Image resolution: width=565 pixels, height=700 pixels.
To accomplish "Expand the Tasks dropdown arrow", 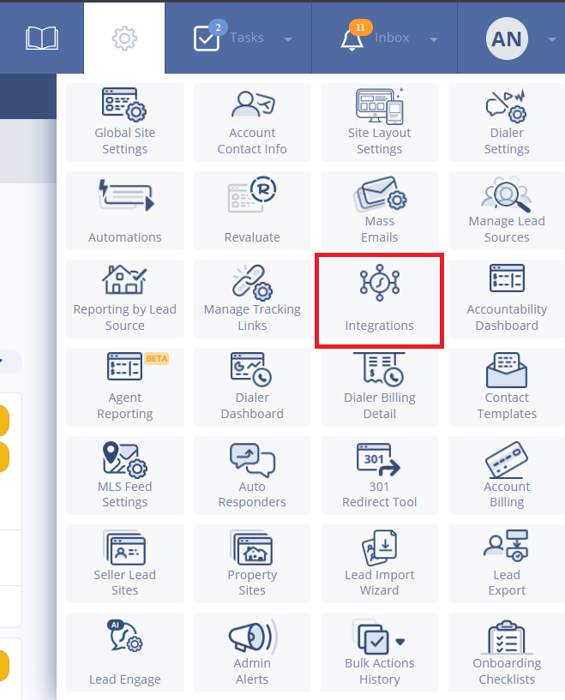I will [x=288, y=39].
